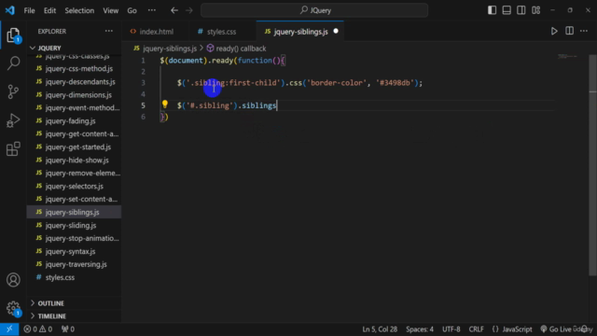Select jquery-siblings.js in explorer

tap(74, 212)
